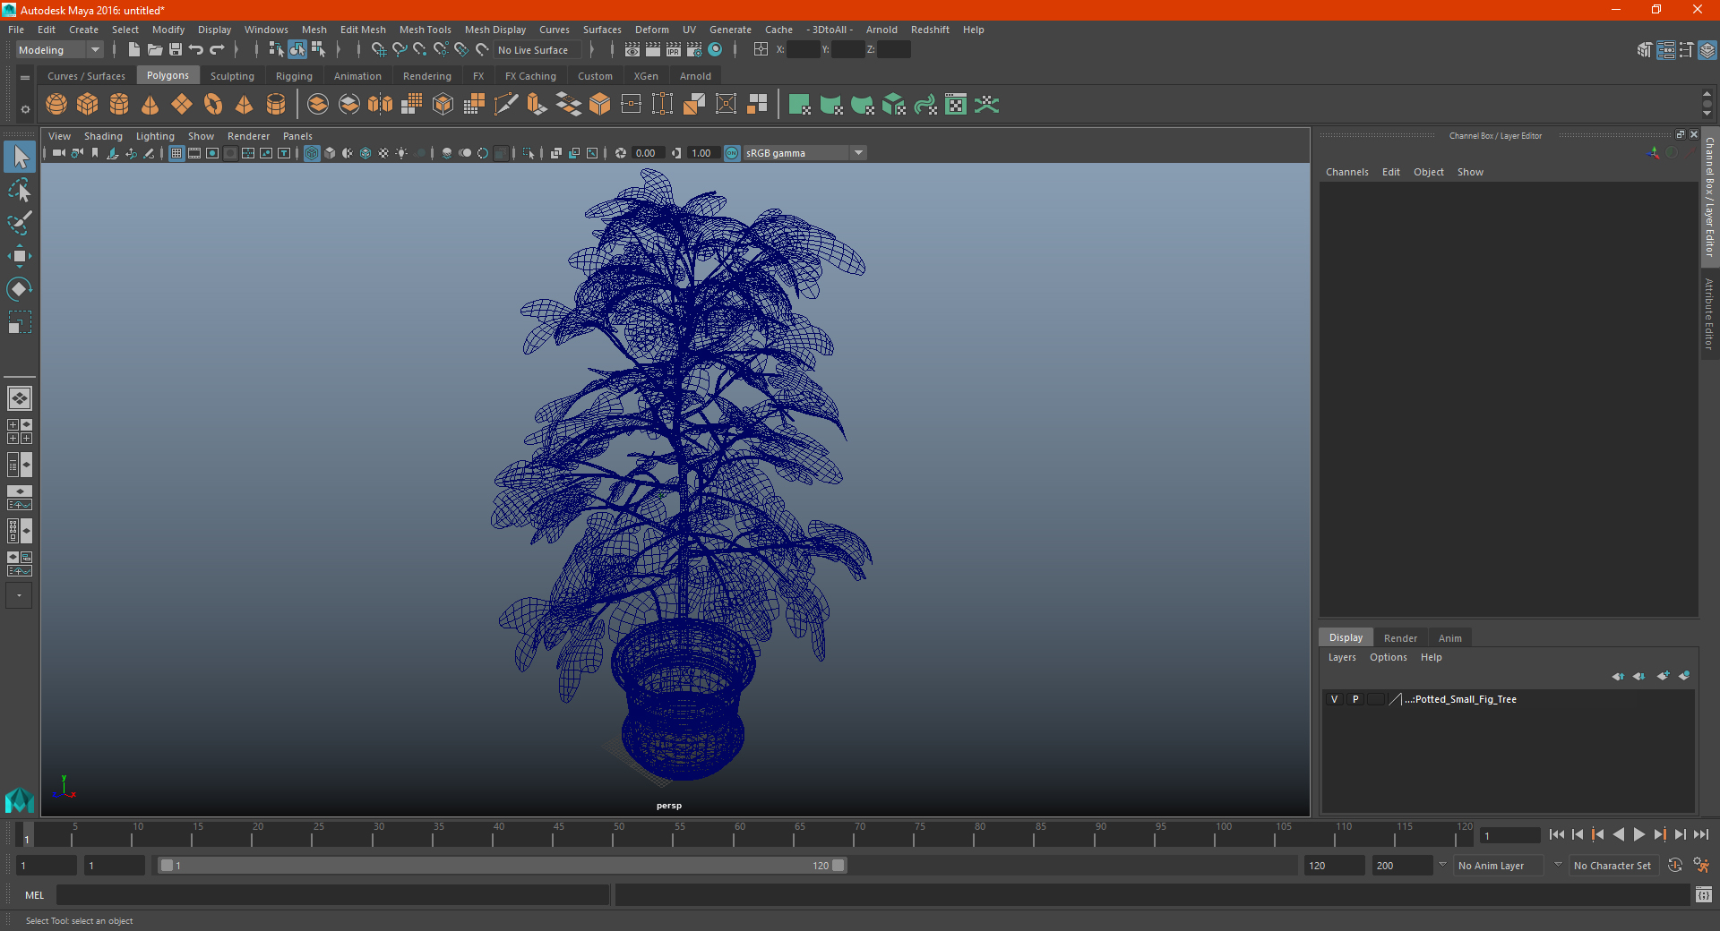
Task: Open the Edit Mesh menu
Action: tap(363, 30)
